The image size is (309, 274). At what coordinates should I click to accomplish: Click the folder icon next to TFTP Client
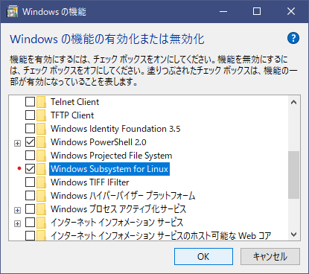click(41, 115)
